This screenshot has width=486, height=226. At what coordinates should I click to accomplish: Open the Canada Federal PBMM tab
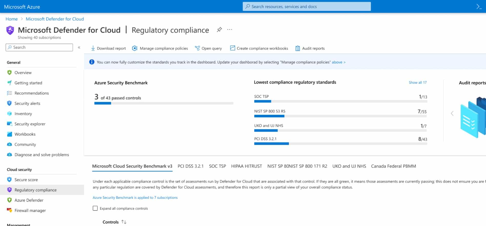pos(393,166)
